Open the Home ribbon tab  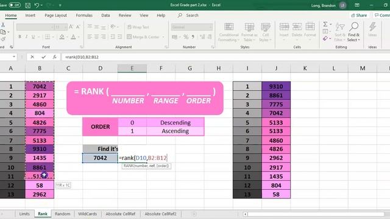(11, 15)
